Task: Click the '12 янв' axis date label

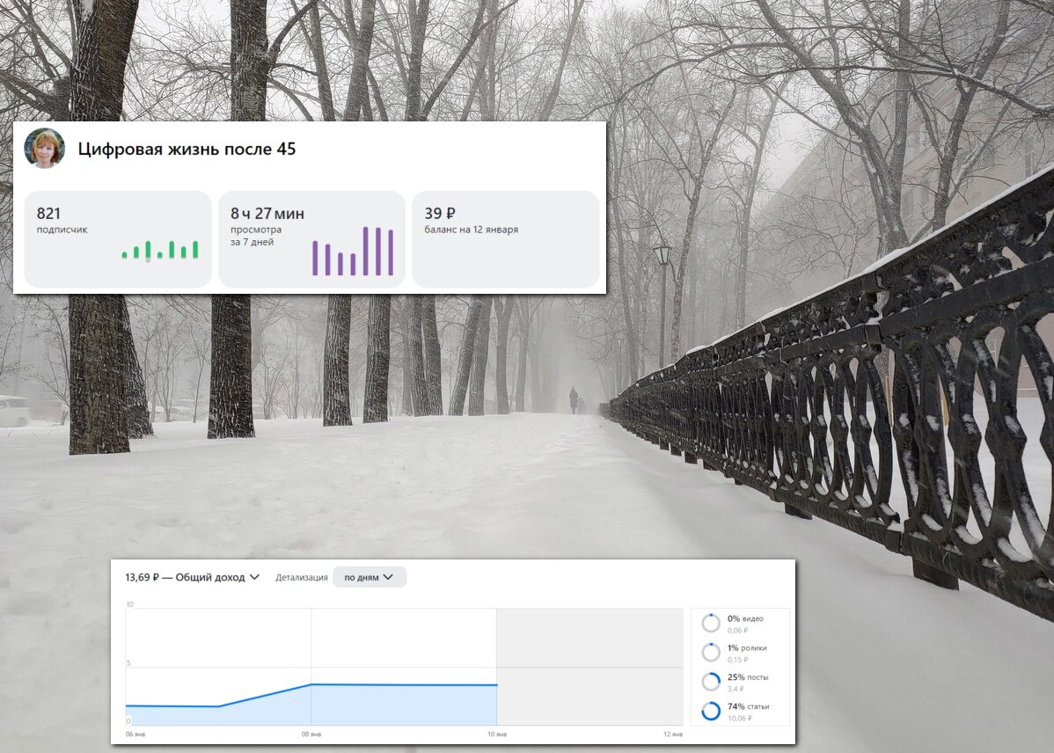Action: 673,735
